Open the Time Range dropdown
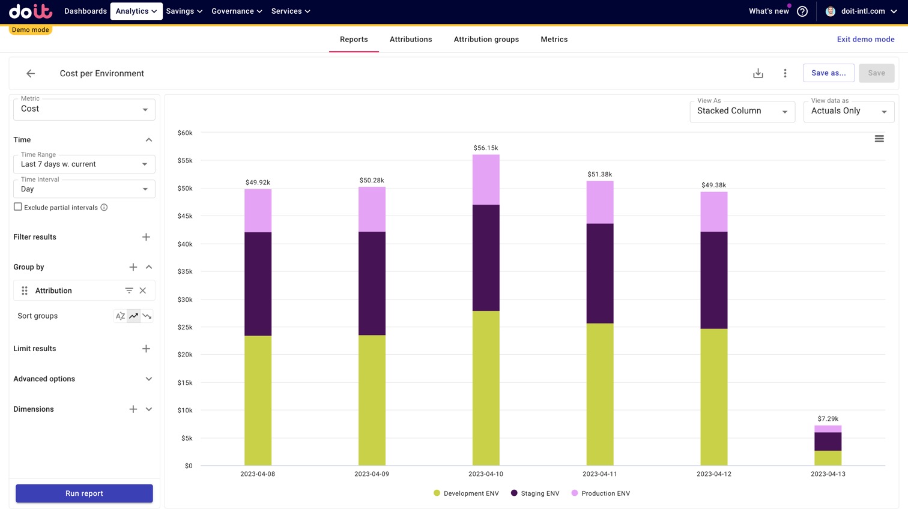 [x=84, y=164]
